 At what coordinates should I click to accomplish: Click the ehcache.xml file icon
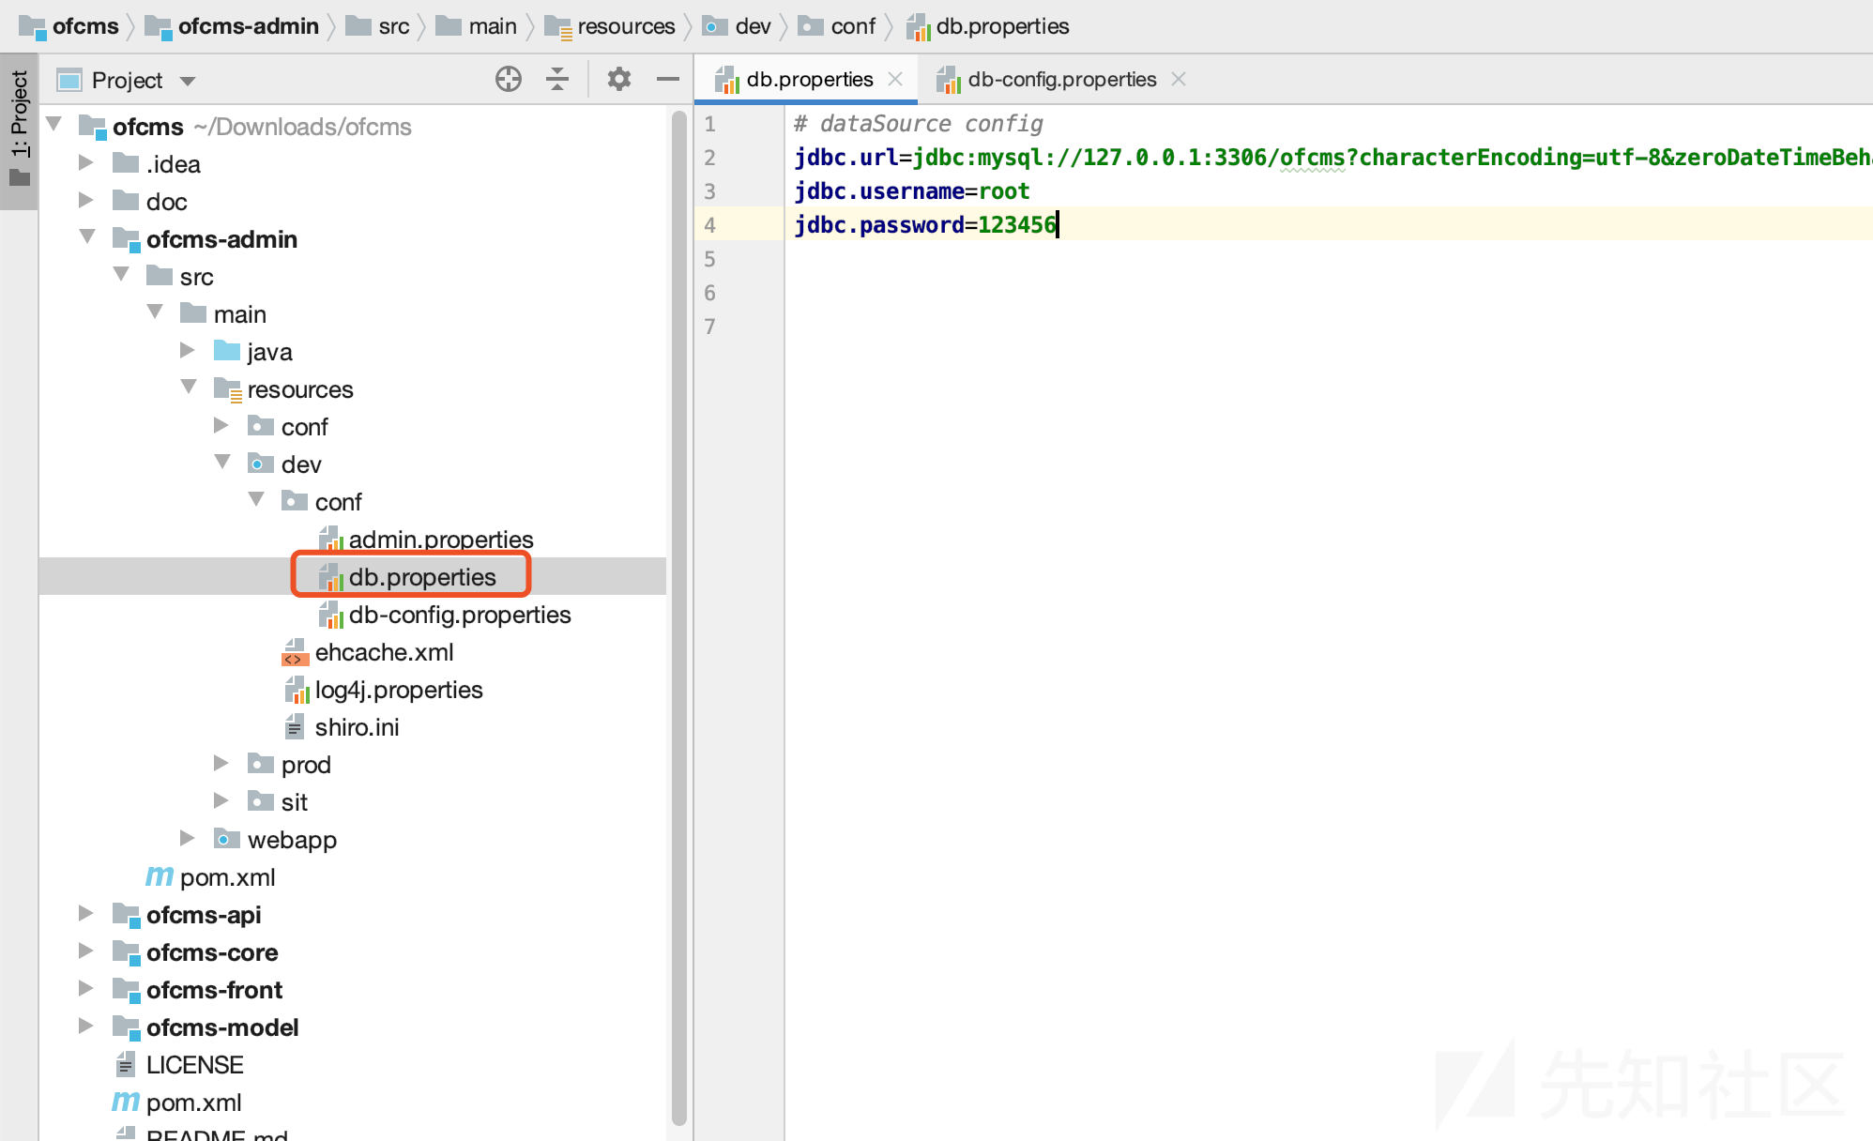[x=296, y=652]
